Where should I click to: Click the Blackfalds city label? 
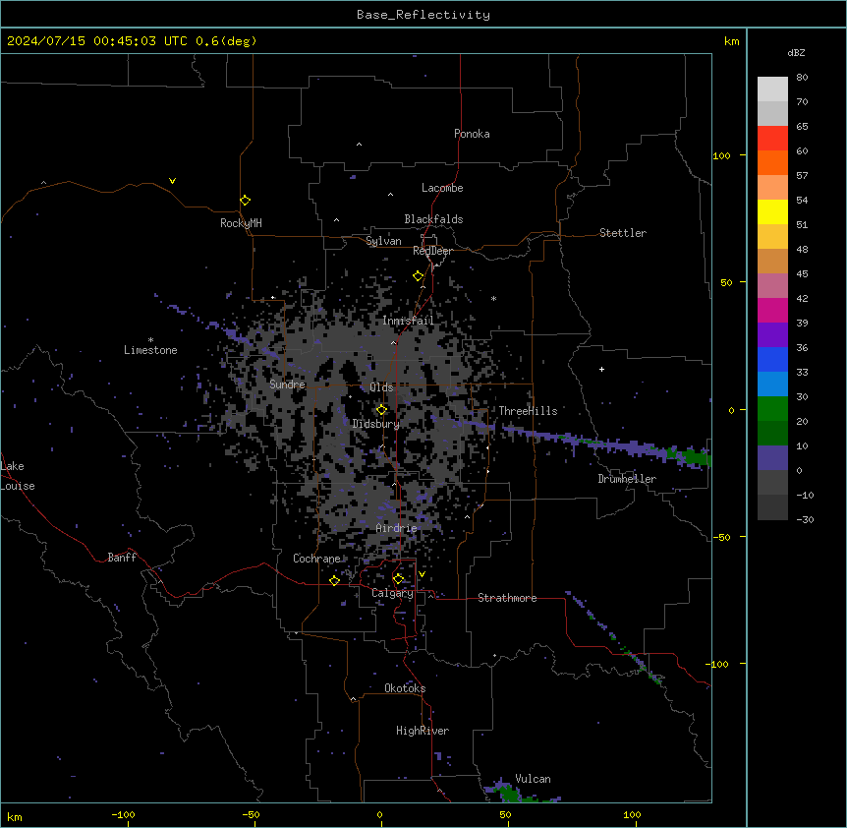[433, 219]
